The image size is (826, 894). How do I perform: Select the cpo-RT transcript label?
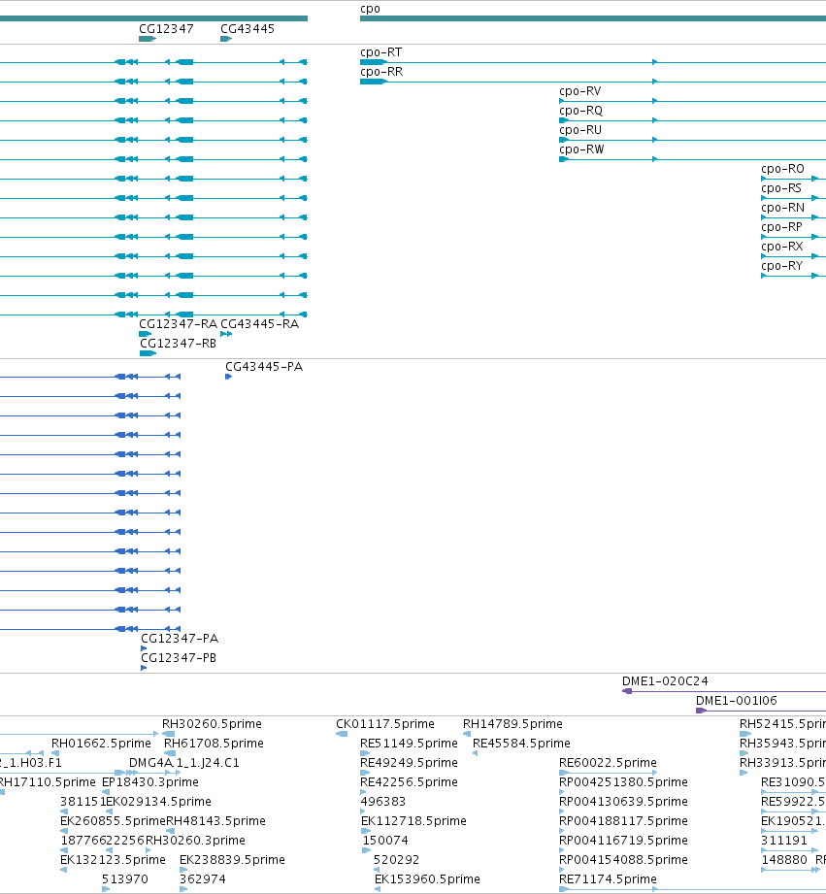(380, 52)
